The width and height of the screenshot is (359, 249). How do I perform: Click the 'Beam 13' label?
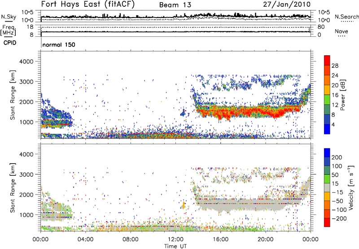[175, 5]
